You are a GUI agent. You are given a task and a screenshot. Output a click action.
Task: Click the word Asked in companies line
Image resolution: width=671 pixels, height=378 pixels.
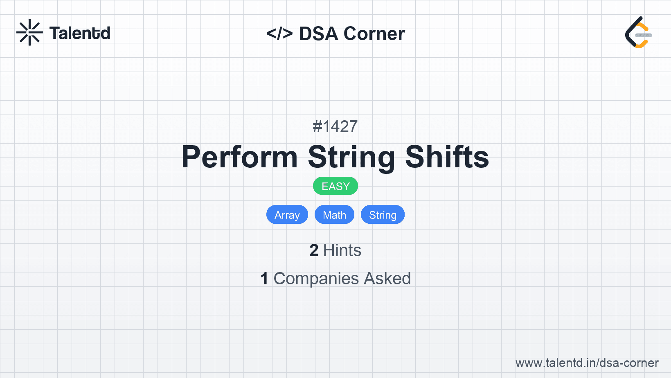point(387,279)
